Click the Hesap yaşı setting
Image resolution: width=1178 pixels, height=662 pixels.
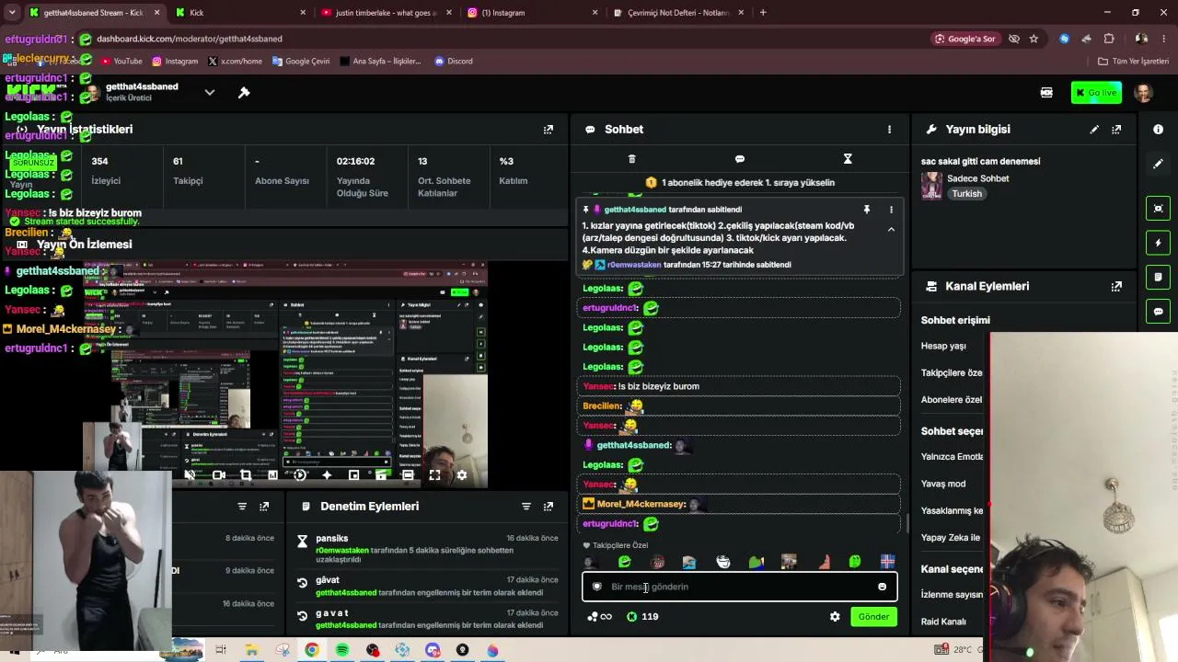[x=943, y=346]
